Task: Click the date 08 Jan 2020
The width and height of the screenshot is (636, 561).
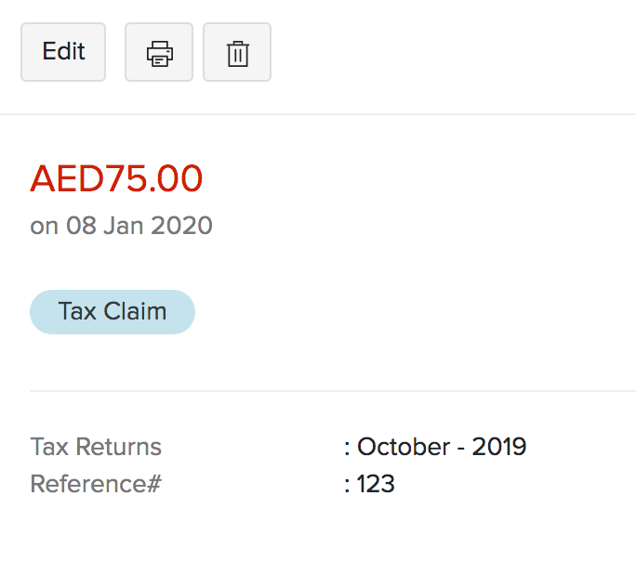Action: click(139, 226)
